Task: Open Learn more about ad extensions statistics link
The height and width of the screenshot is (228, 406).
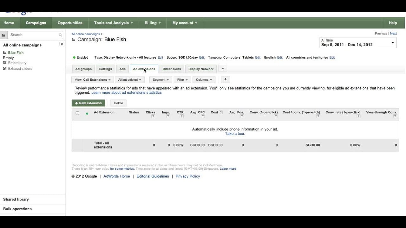Action: click(x=127, y=93)
